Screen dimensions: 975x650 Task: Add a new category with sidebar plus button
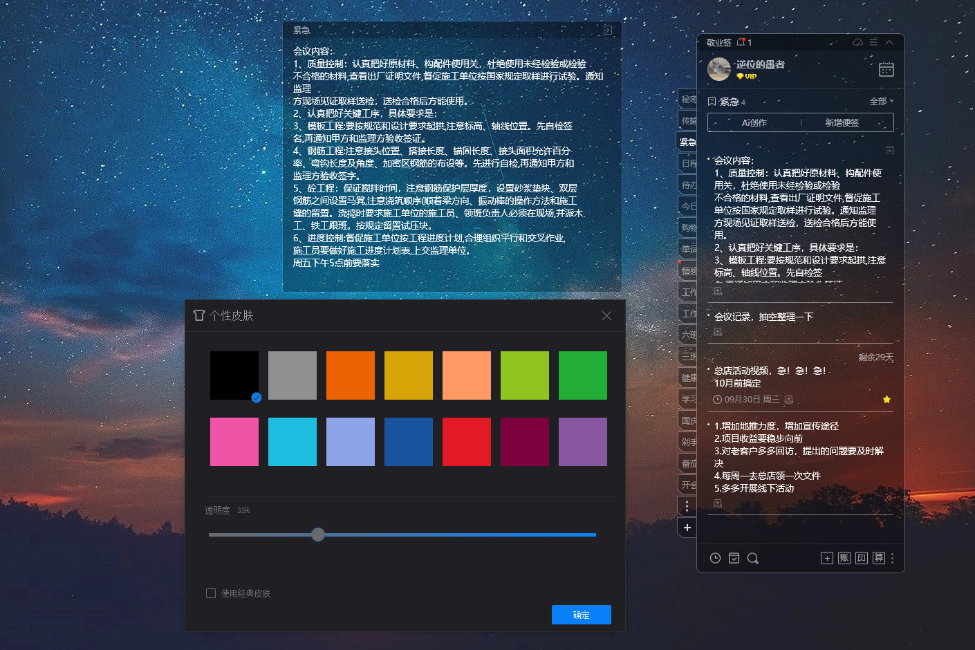(687, 528)
